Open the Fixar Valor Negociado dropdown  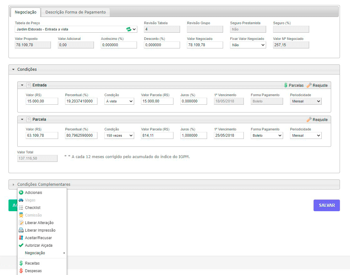[x=248, y=45]
